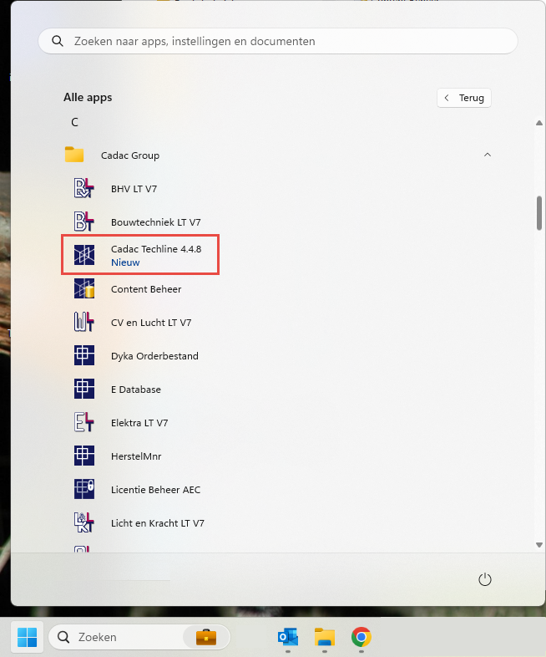Image resolution: width=546 pixels, height=657 pixels.
Task: Select Licentie Beheer AEC label
Action: pos(155,490)
